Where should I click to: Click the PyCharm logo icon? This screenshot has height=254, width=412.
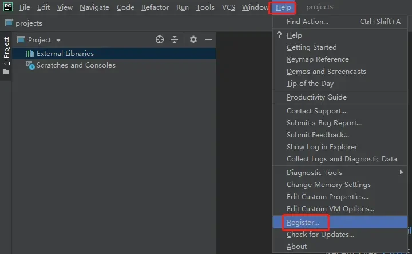(7, 7)
